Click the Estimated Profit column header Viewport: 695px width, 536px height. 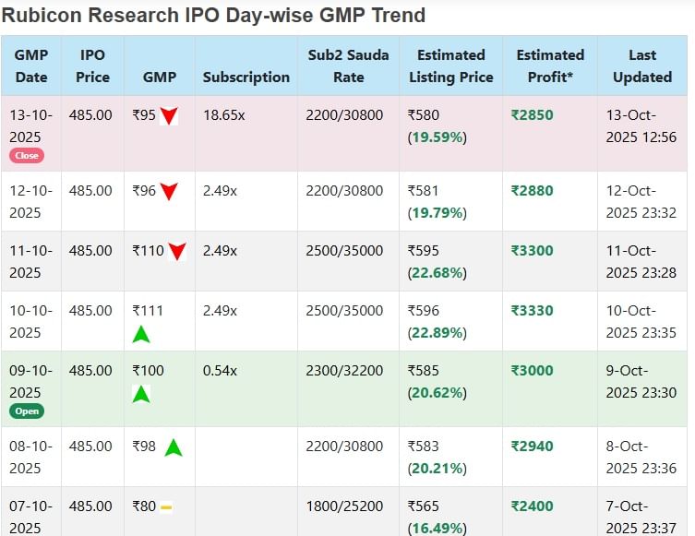point(550,66)
